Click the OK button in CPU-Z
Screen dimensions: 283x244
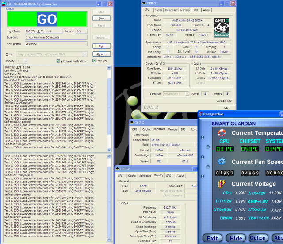click(226, 108)
